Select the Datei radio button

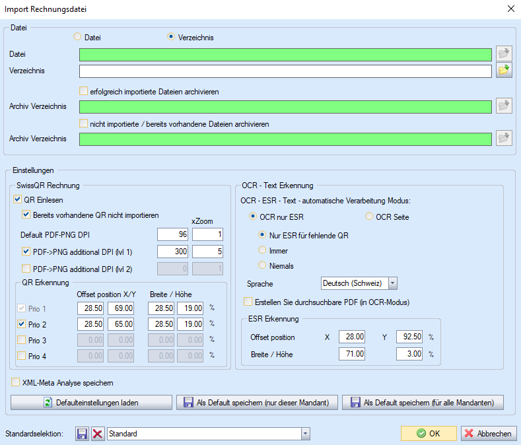tap(77, 38)
